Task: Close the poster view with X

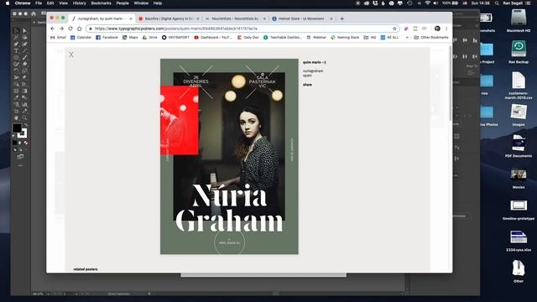Action: (x=71, y=55)
